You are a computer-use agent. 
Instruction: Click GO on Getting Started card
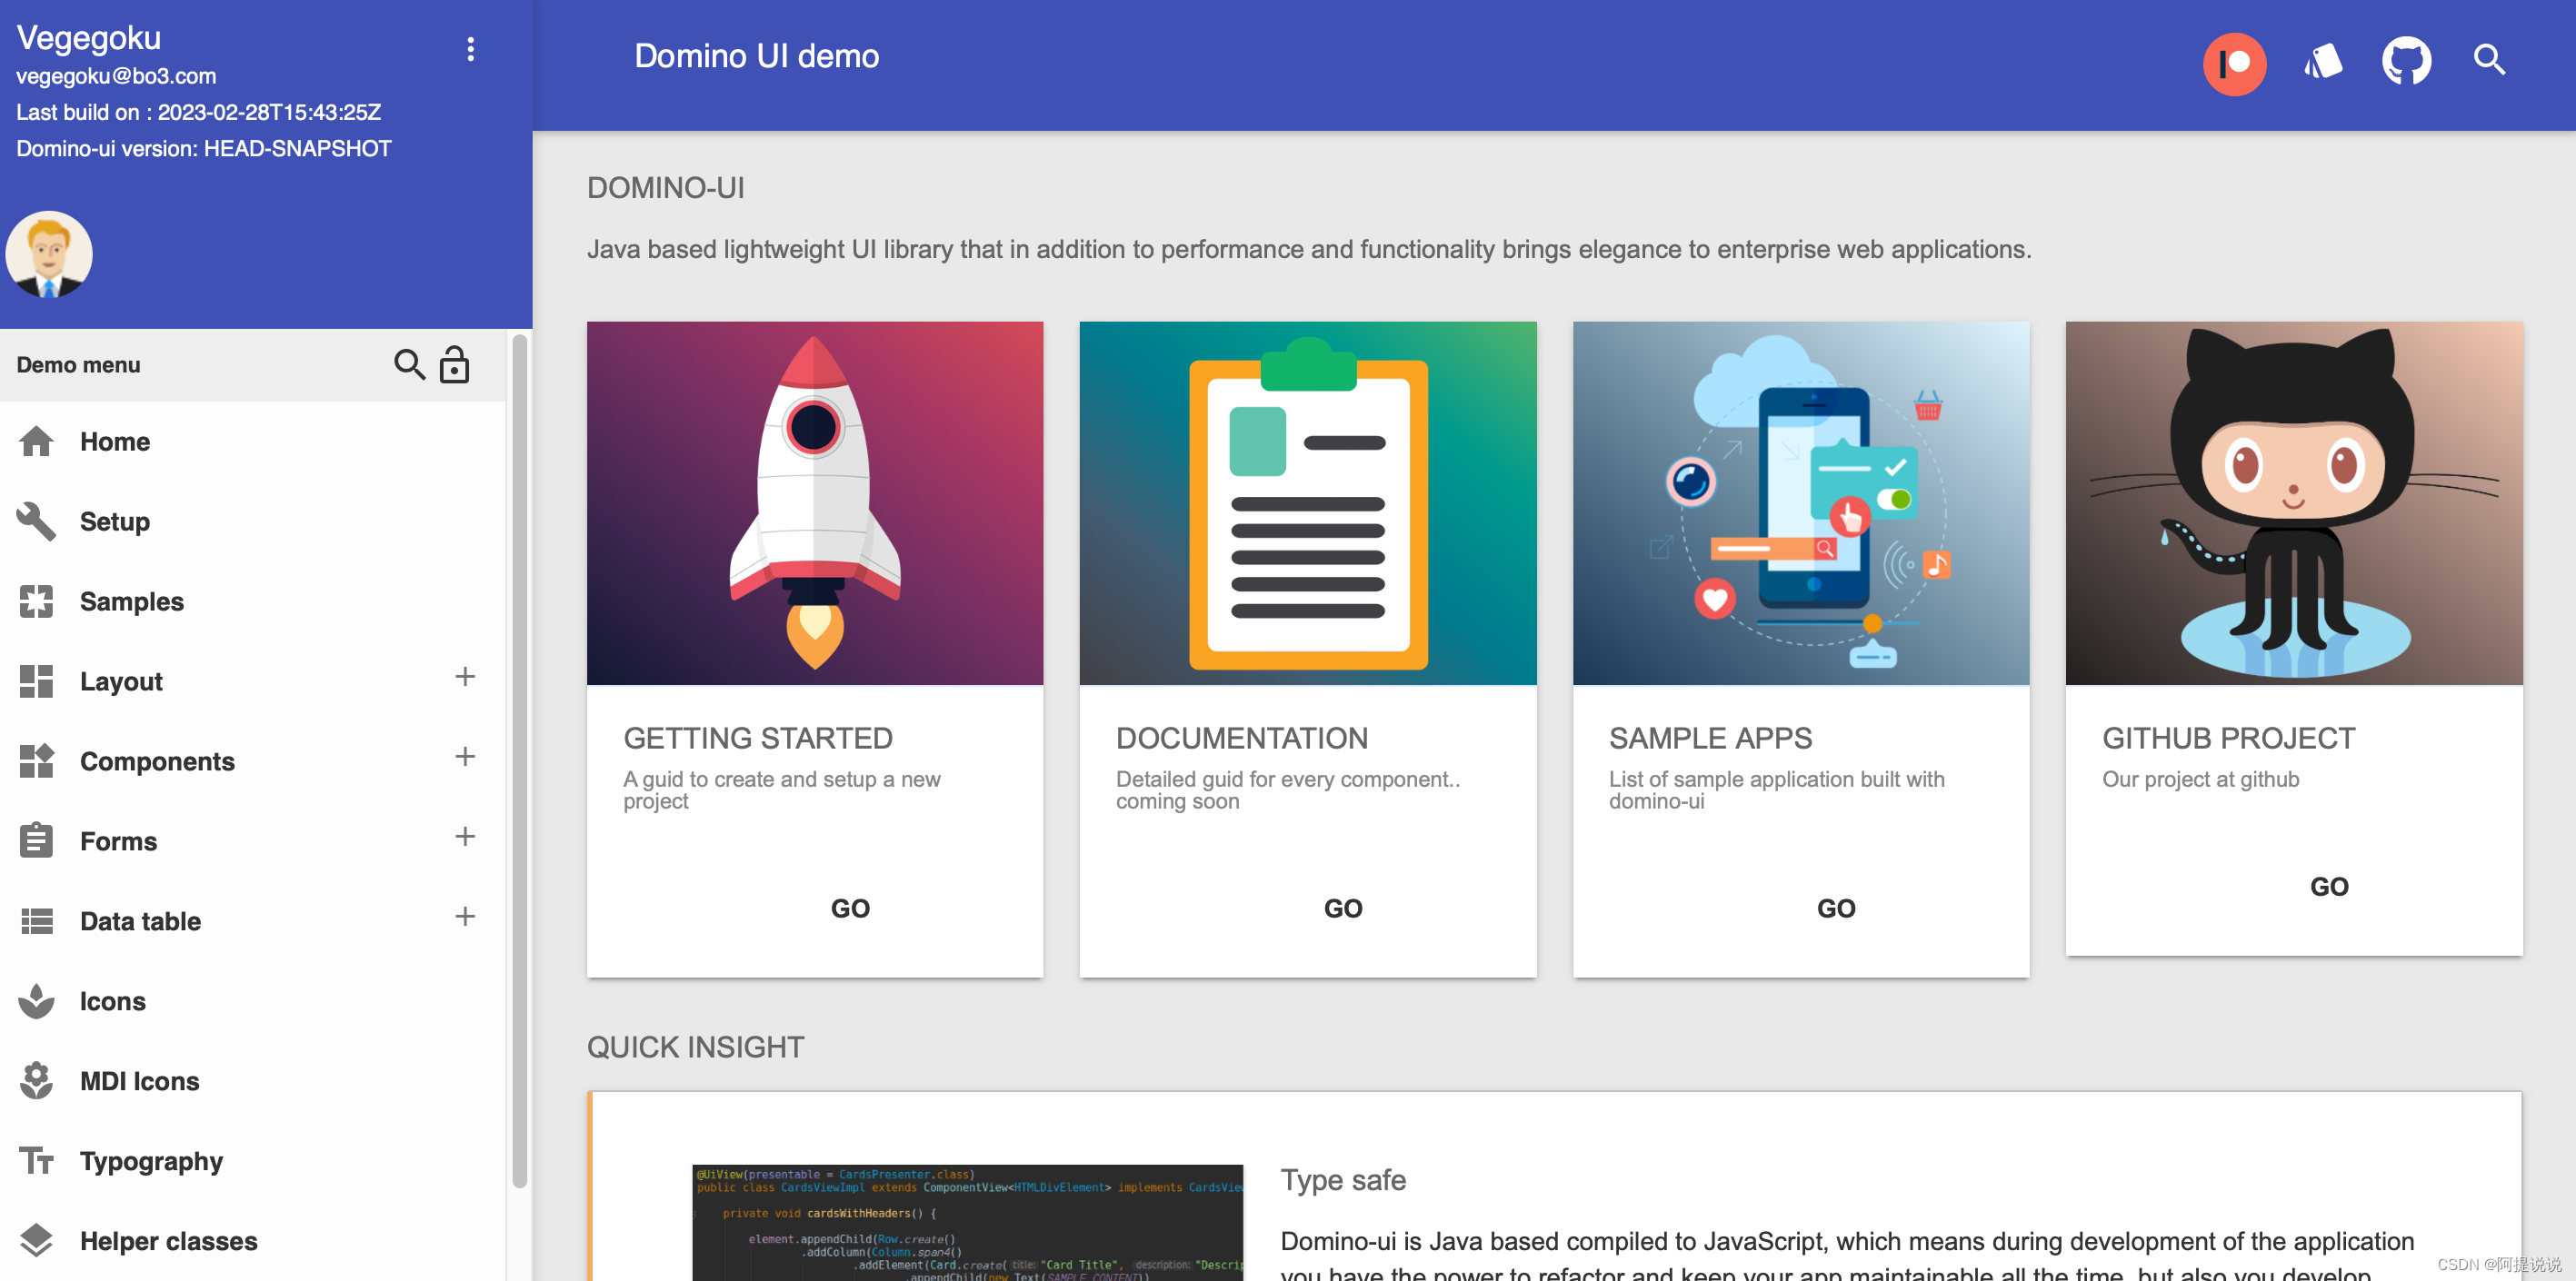coord(850,909)
